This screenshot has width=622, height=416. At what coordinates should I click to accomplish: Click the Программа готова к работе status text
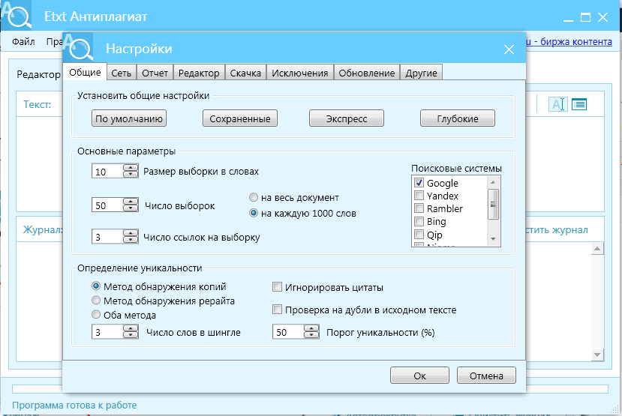point(74,406)
